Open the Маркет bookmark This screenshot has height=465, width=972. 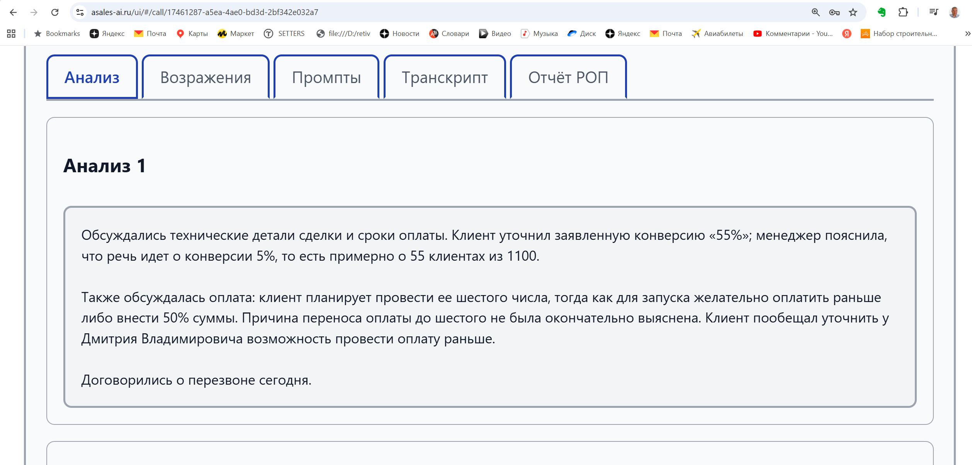[236, 34]
